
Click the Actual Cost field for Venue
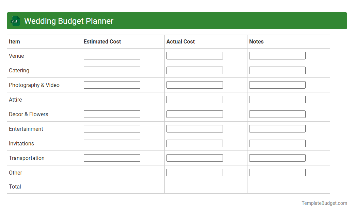tap(194, 55)
